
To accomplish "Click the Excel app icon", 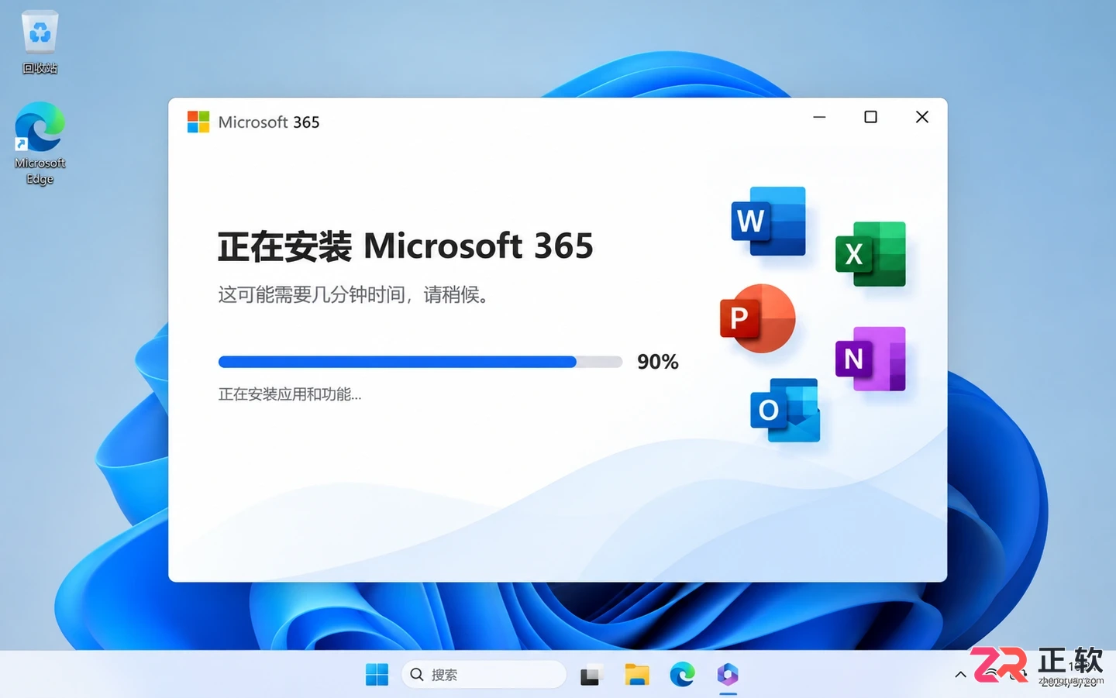I will 870,253.
